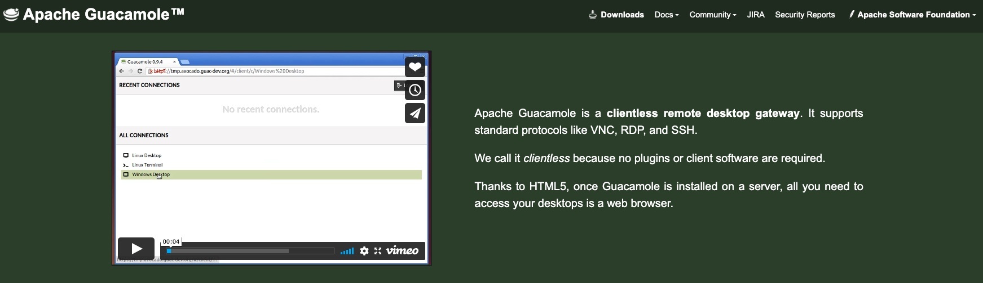Image resolution: width=983 pixels, height=283 pixels.
Task: Like the video with the heart icon
Action: (x=415, y=67)
